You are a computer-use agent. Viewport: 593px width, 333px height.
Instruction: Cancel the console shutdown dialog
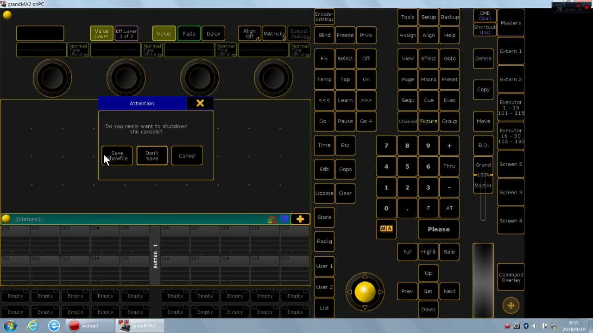point(187,156)
